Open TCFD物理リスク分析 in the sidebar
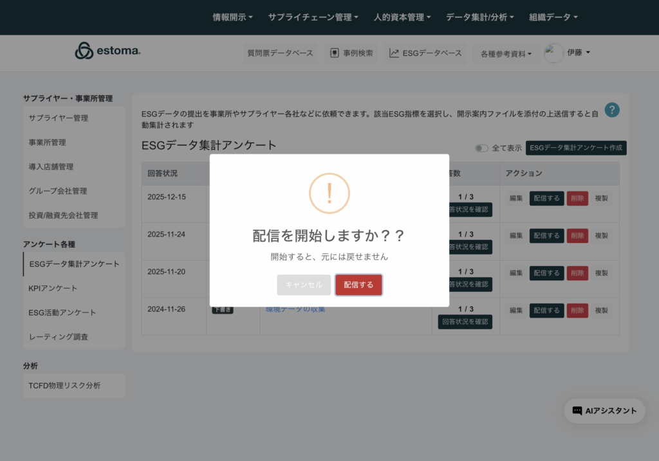659x461 pixels. (64, 386)
